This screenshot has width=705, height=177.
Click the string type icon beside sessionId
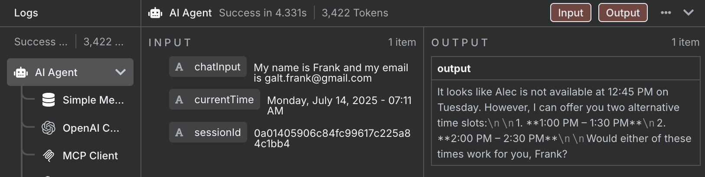point(179,133)
